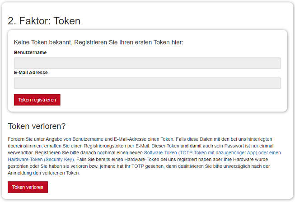This screenshot has height=202, width=295.
Task: Focus the Benutzername input field
Action: (147, 63)
